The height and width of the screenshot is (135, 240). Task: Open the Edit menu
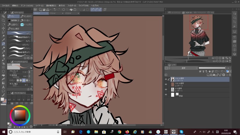click(x=15, y=5)
